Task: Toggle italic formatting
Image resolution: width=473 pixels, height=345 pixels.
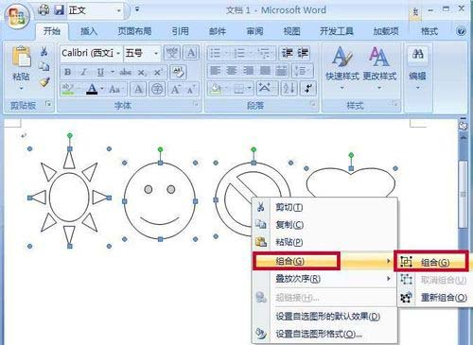Action: coord(83,72)
